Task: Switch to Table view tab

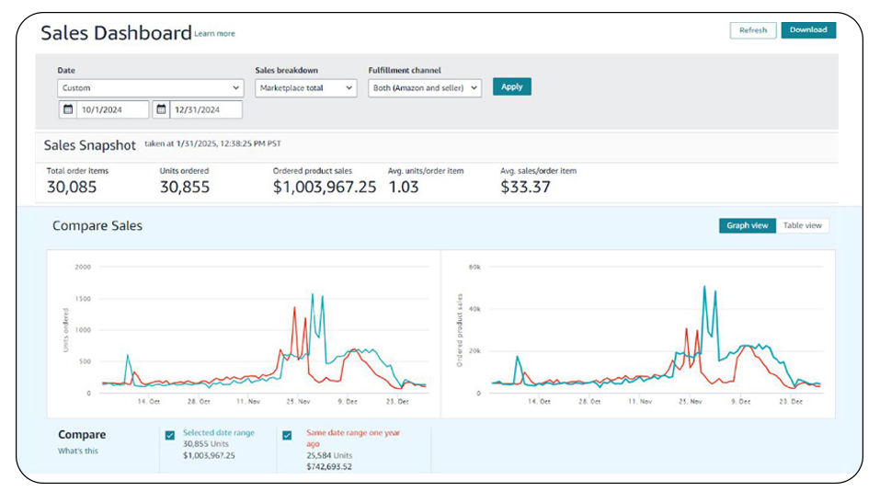Action: tap(802, 225)
